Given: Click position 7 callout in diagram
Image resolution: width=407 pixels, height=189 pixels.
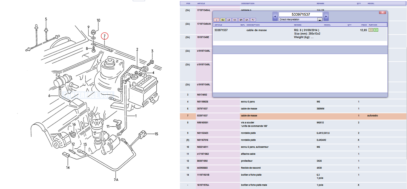Looking at the screenshot, I should click(105, 36).
